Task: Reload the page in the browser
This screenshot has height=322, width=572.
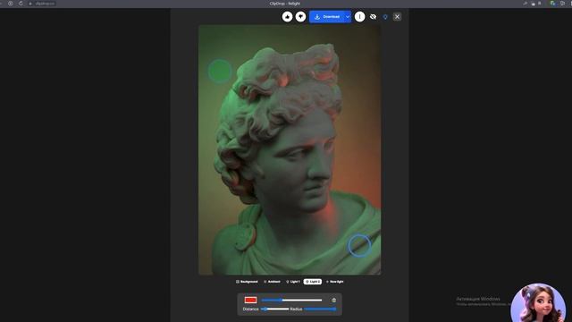Action: (x=21, y=4)
